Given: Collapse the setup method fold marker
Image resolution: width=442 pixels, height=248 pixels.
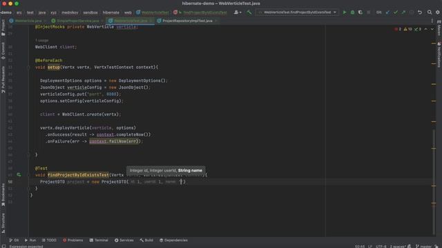Looking at the screenshot, I should pos(28,68).
